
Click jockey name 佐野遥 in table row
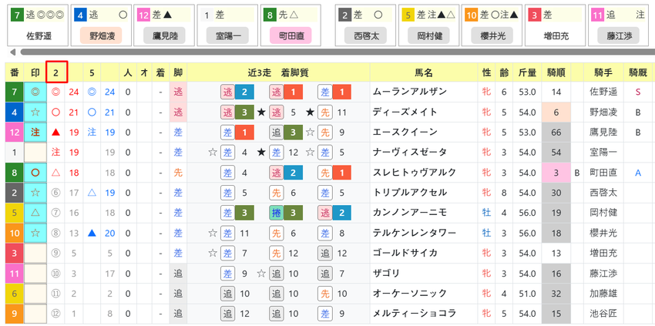[603, 92]
